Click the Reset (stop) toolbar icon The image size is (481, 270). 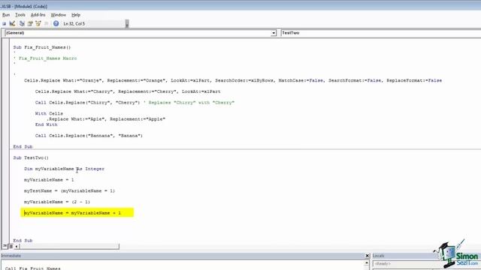(x=4, y=23)
